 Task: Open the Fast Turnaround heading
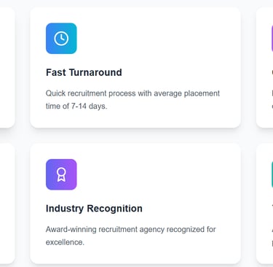pyautogui.click(x=84, y=72)
